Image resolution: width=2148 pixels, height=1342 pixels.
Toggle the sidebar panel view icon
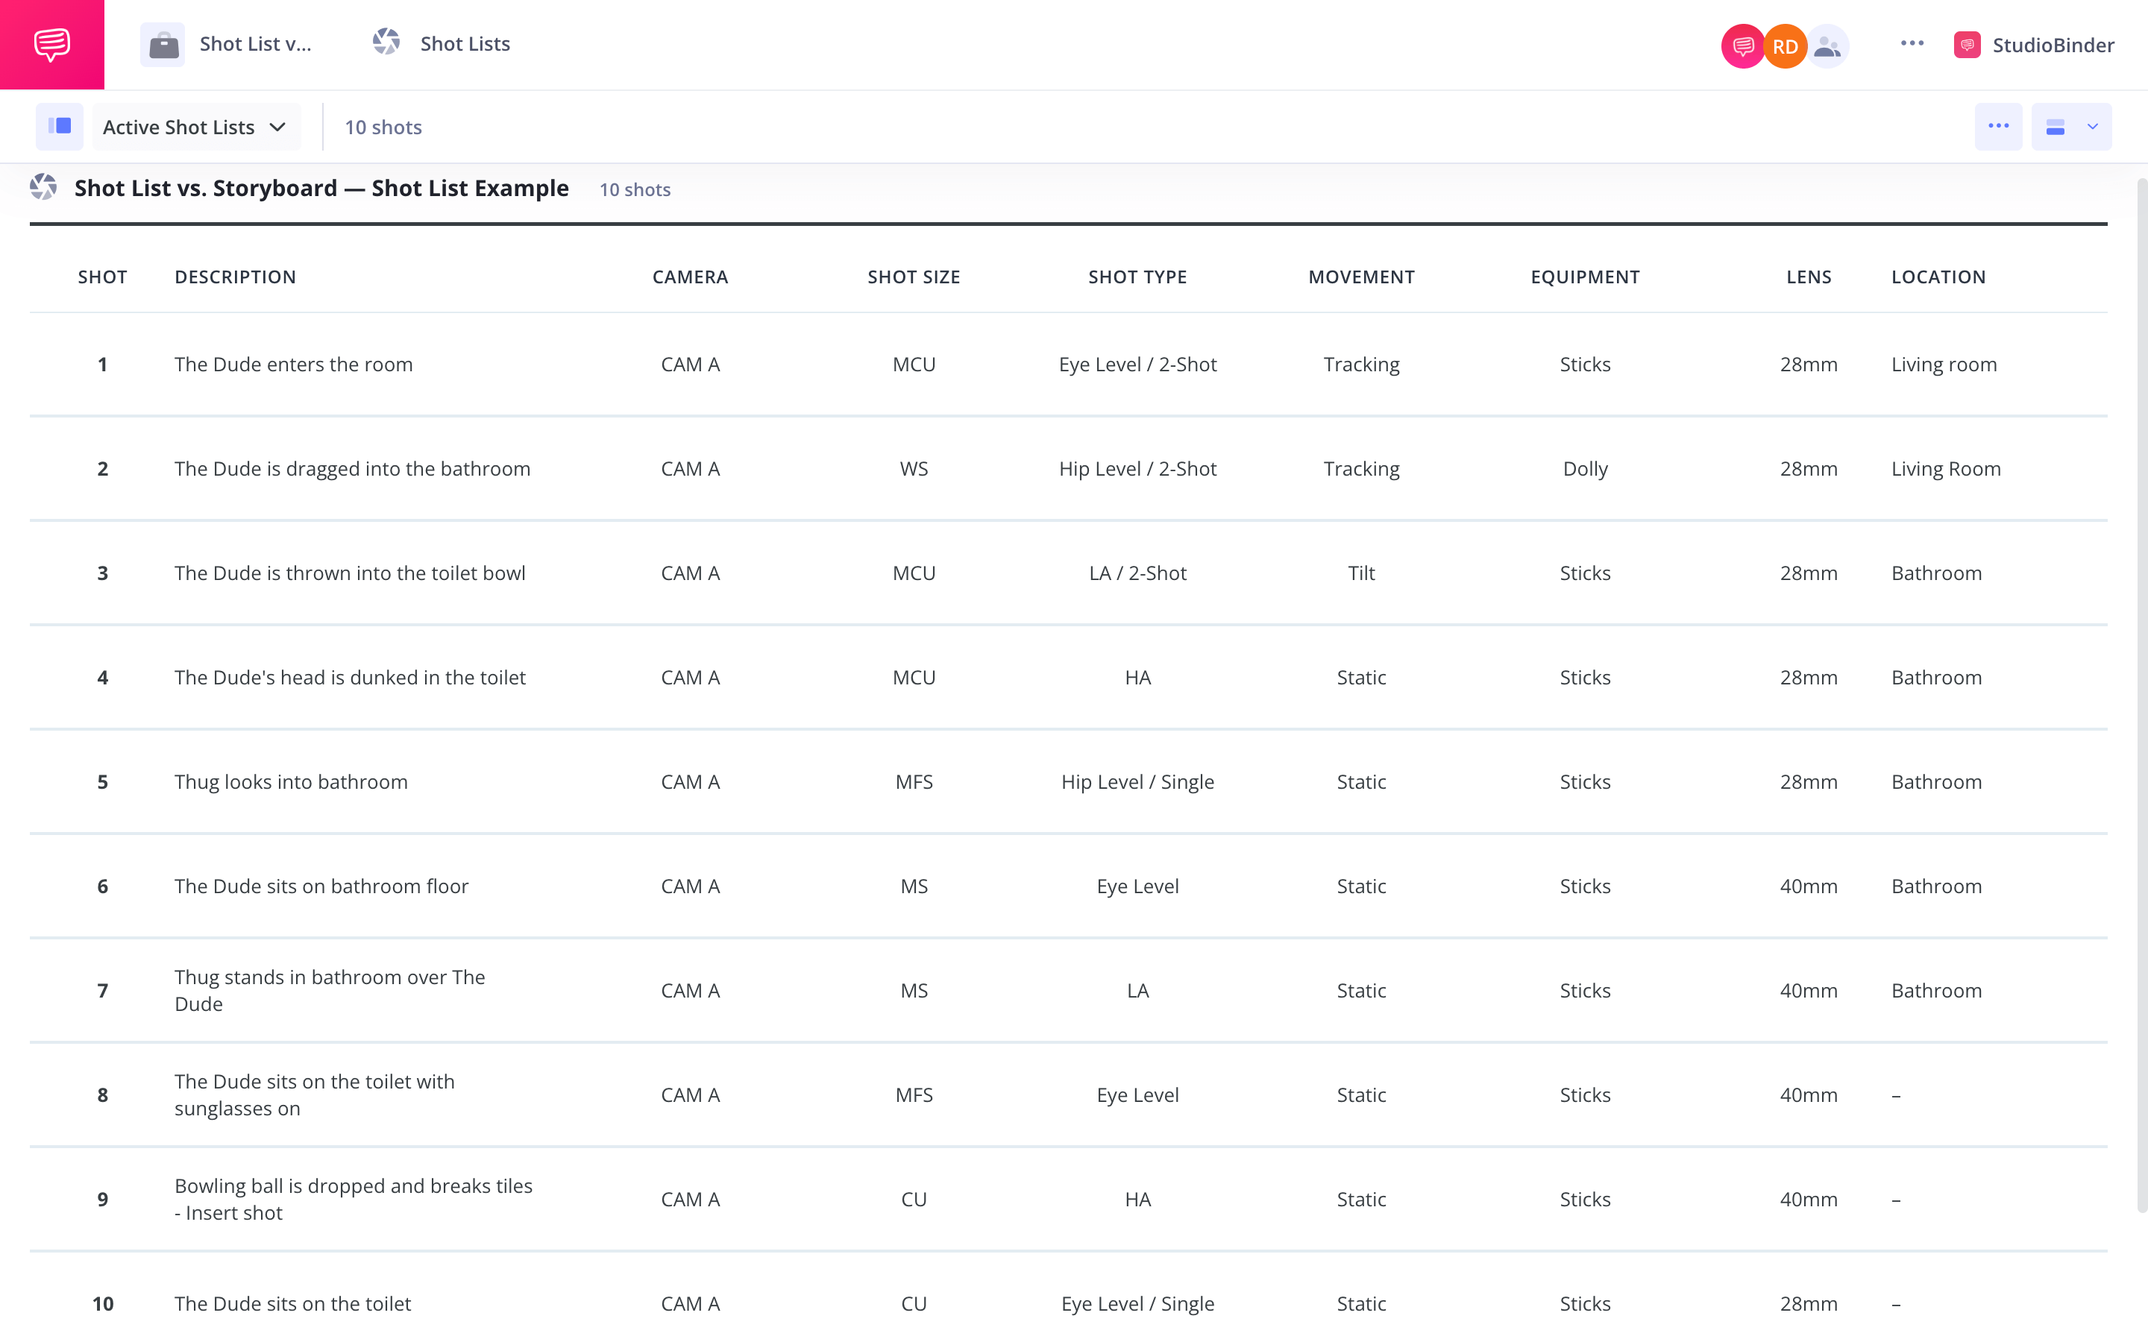point(59,126)
